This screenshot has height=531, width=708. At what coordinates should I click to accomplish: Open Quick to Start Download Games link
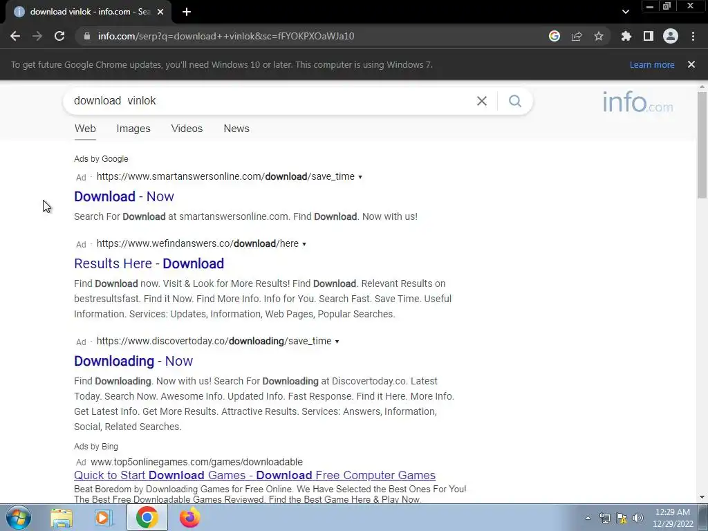coord(254,475)
